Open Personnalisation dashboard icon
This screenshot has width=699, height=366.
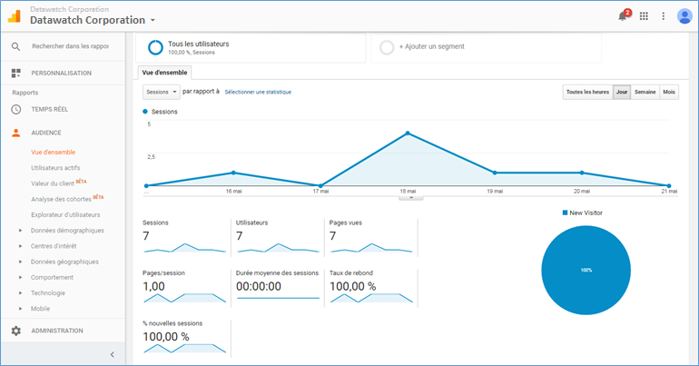[16, 73]
